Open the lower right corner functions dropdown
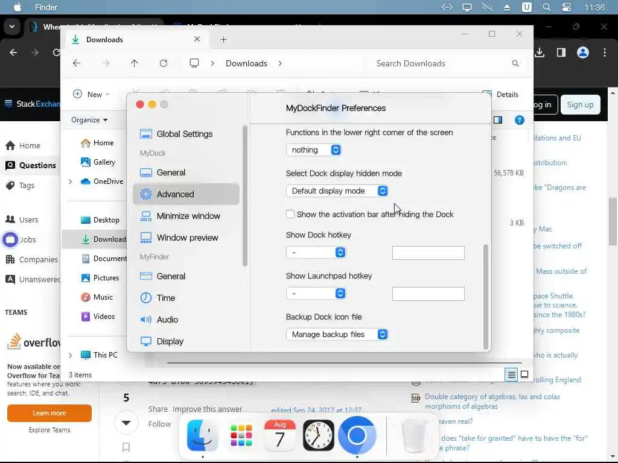Screen dimensions: 618x463 [314, 150]
